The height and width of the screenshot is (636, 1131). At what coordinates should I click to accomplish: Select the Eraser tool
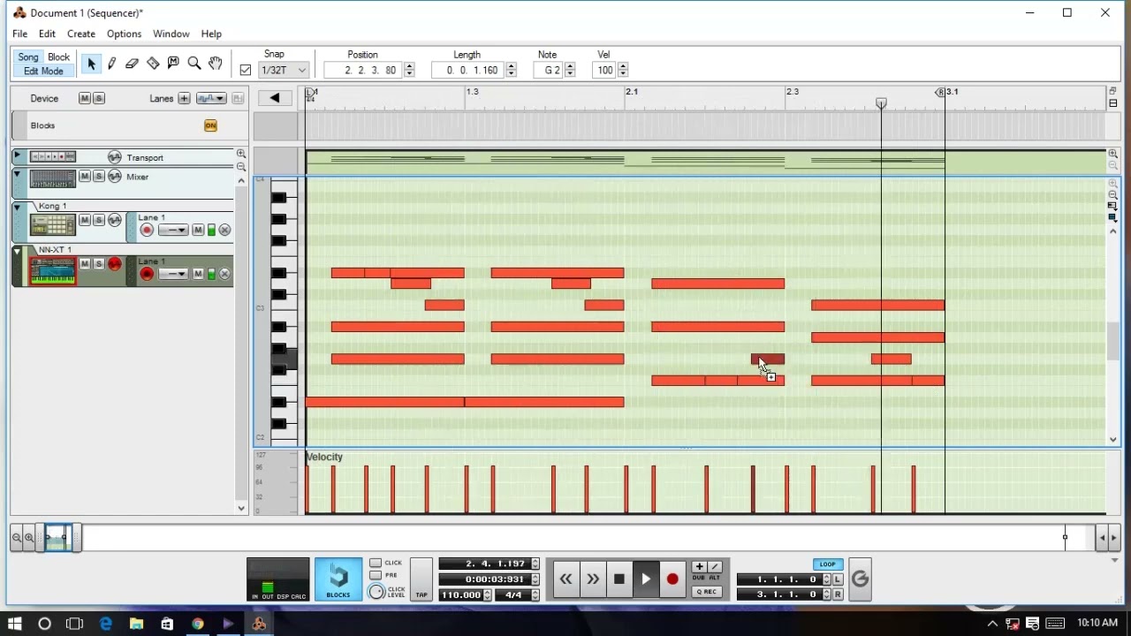[133, 64]
